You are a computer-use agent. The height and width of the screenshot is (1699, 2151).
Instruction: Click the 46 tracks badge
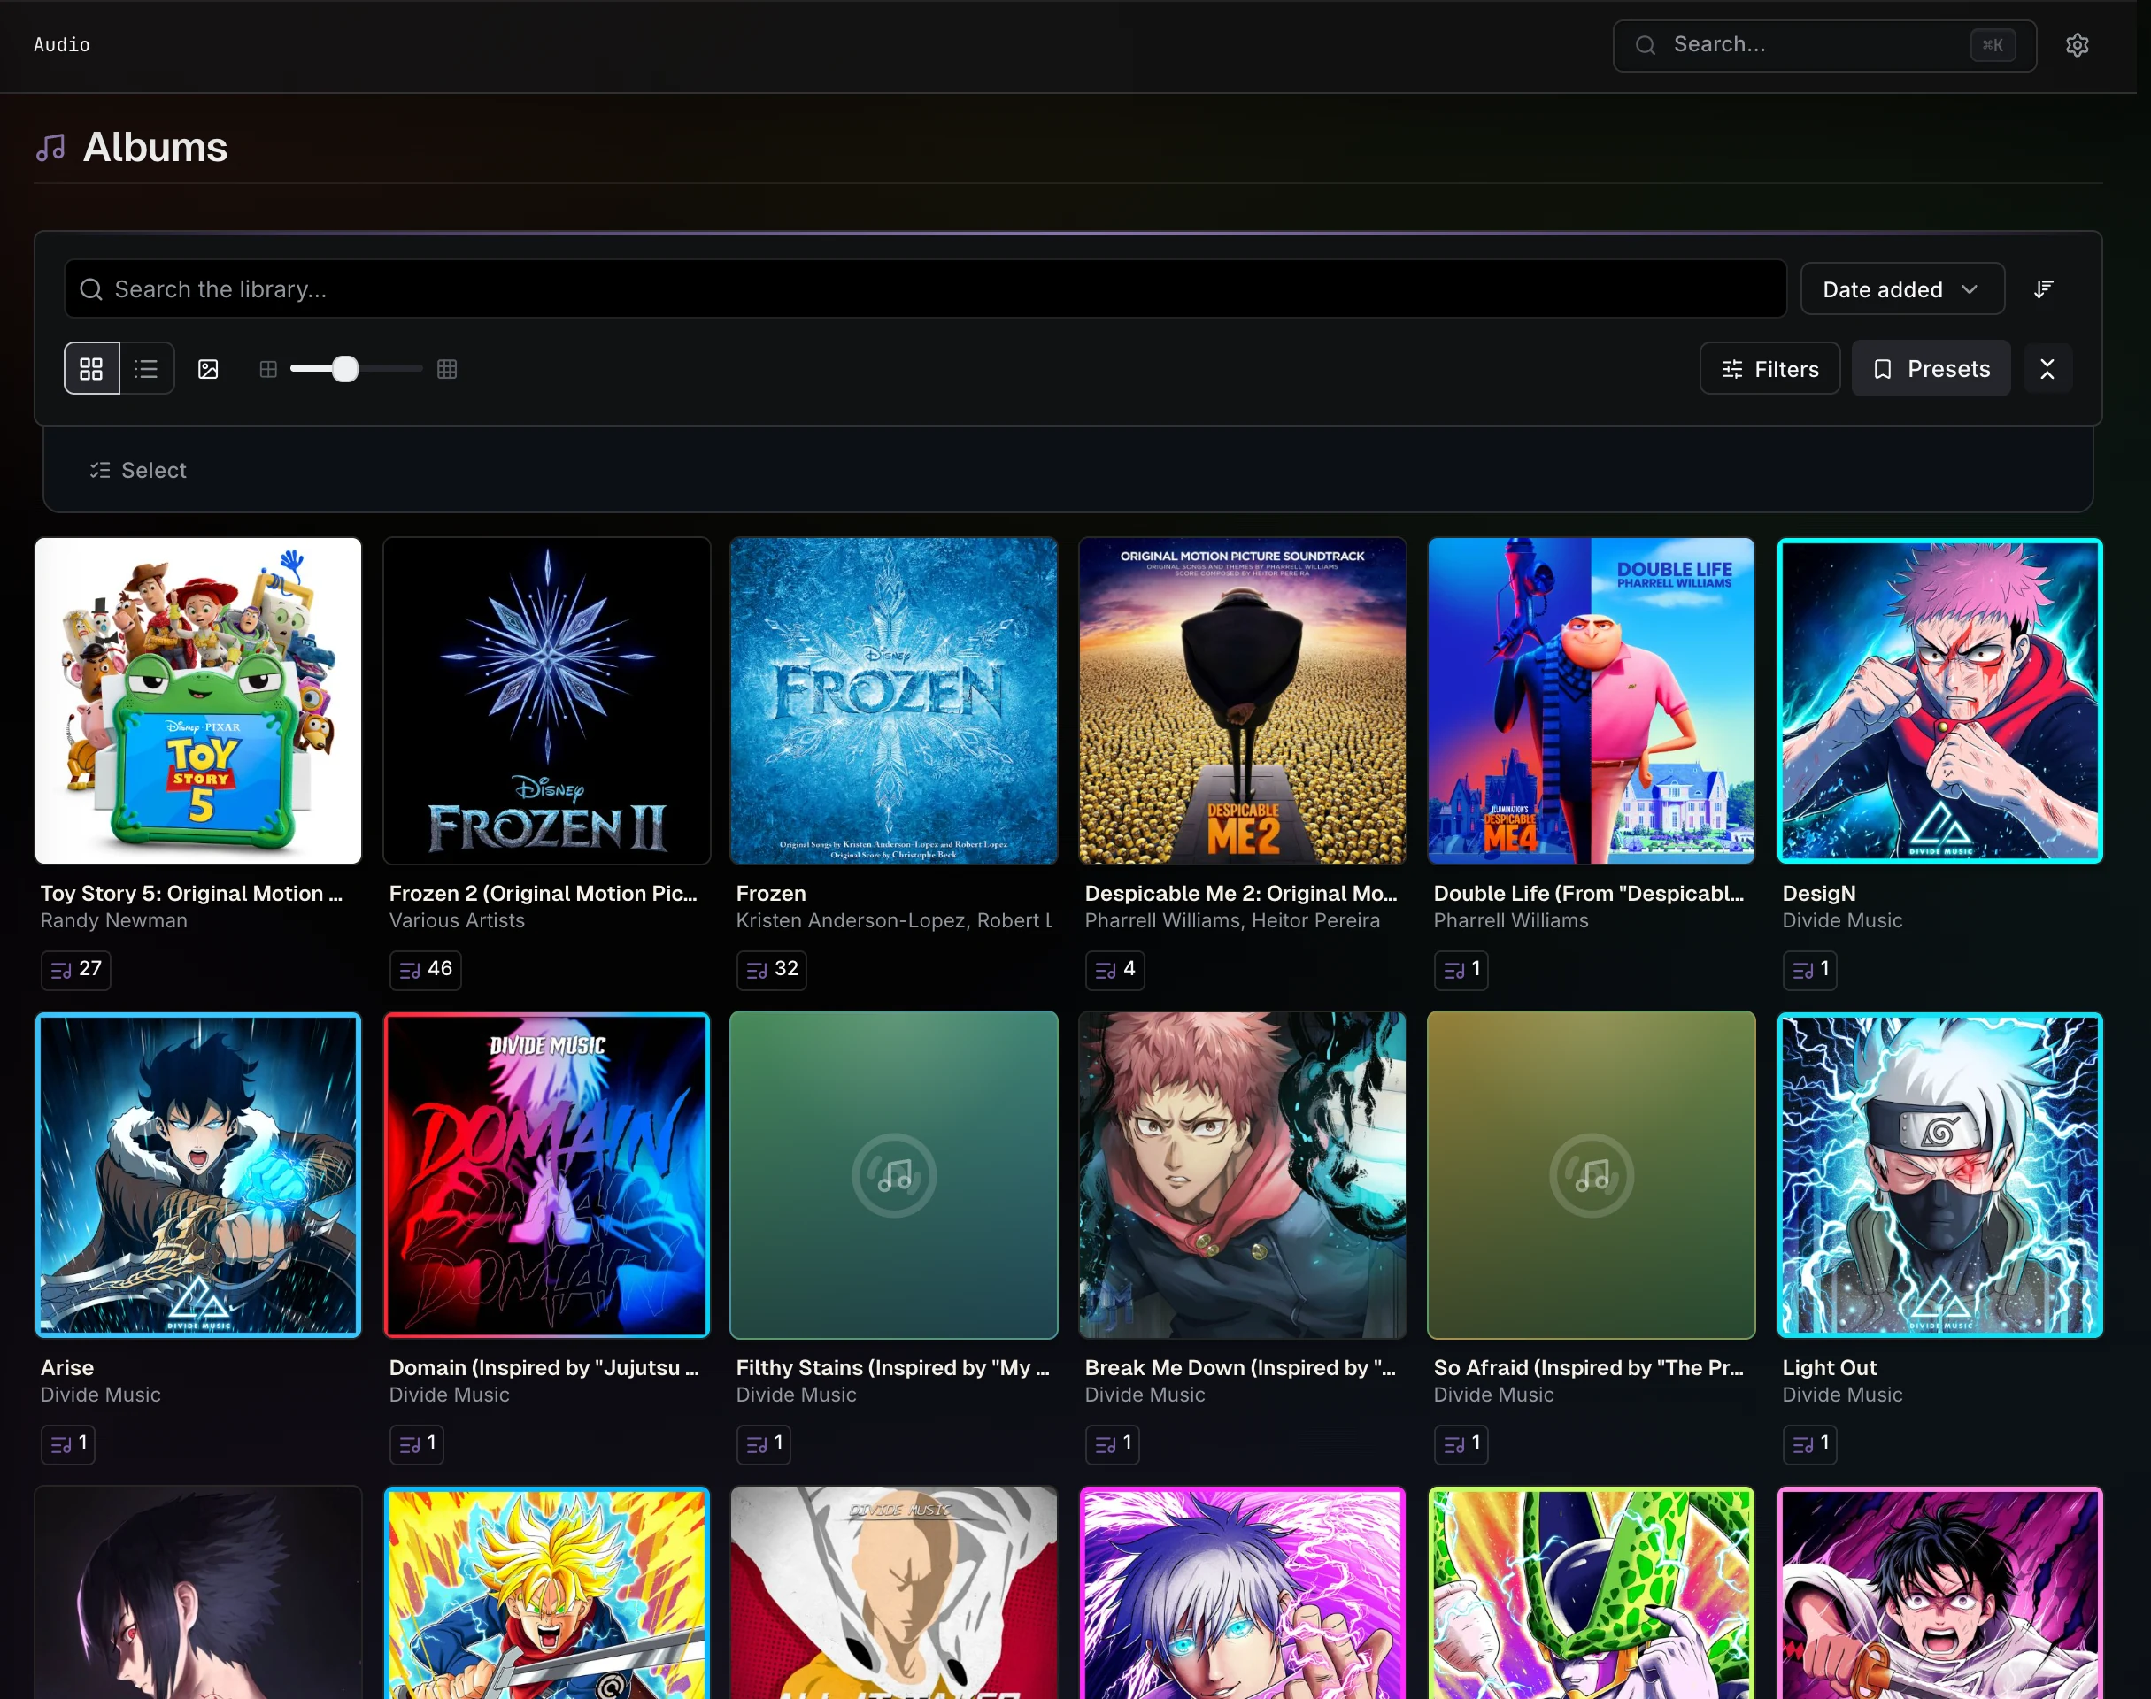(x=425, y=969)
